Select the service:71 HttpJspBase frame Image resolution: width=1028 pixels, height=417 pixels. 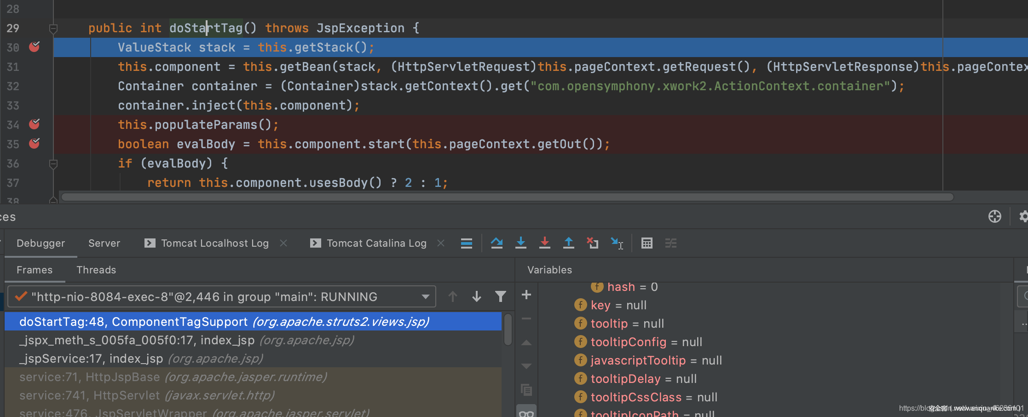(x=253, y=376)
